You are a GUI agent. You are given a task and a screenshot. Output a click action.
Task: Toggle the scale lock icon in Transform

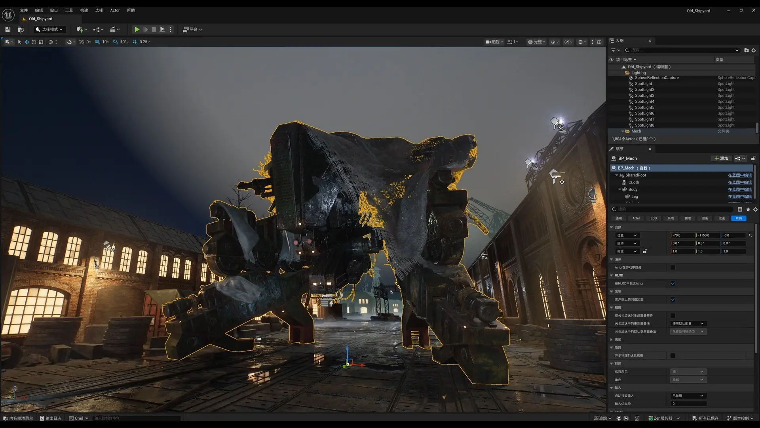pyautogui.click(x=644, y=251)
